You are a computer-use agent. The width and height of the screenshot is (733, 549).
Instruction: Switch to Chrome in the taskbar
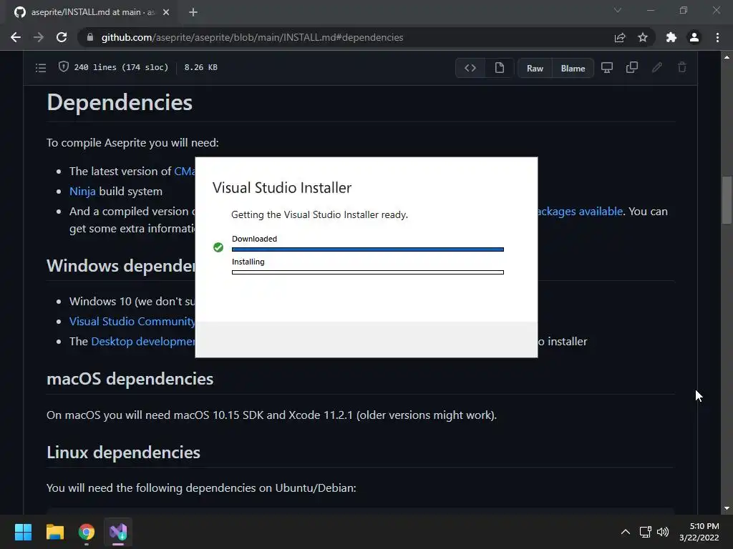pyautogui.click(x=87, y=532)
